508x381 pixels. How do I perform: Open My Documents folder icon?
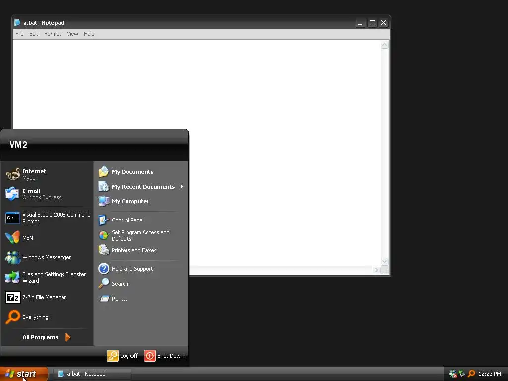pyautogui.click(x=104, y=171)
